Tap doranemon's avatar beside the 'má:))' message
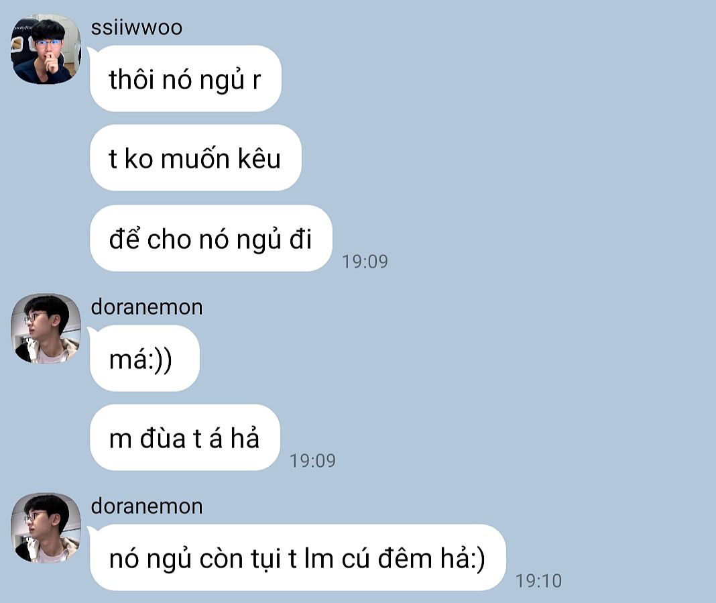716x603 pixels. click(46, 329)
